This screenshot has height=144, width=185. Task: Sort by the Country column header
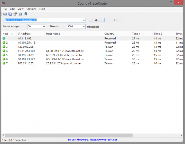coord(117,34)
